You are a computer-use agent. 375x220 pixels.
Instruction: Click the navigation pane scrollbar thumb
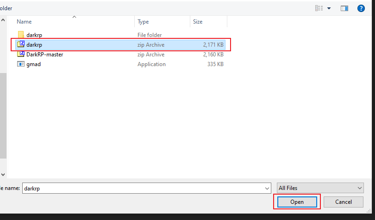click(3, 116)
